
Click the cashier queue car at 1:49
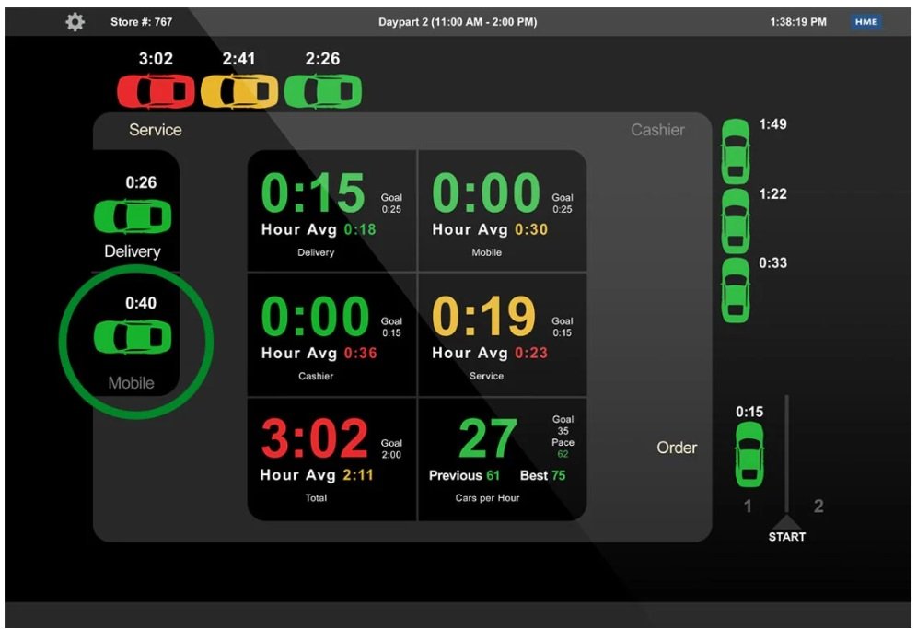(736, 150)
